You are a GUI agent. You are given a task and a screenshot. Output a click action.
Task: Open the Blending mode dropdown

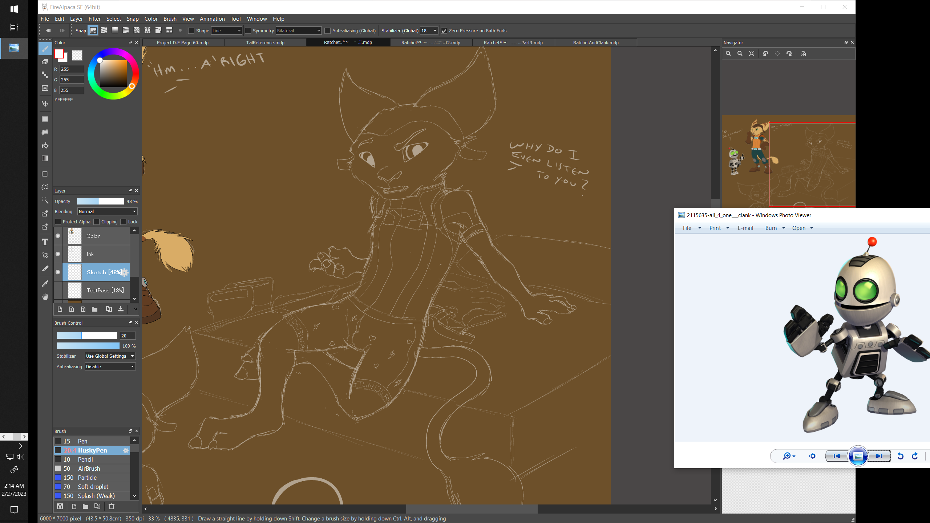[x=108, y=211]
